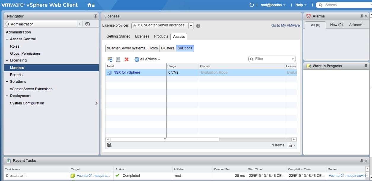Screen dimensions: 372x181
Task: Click the license provider info icon
Action: (x=198, y=26)
